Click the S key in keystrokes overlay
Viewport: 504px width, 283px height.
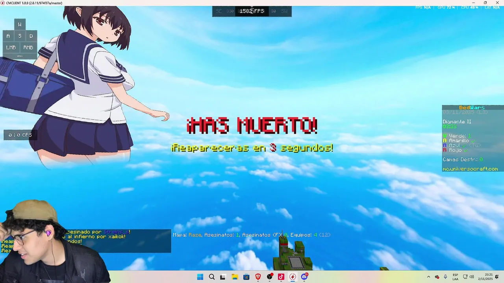pos(20,36)
